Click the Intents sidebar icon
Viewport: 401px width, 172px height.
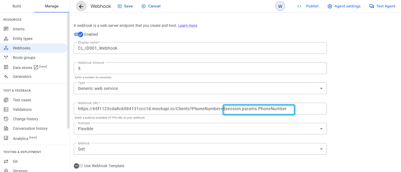coord(6,29)
